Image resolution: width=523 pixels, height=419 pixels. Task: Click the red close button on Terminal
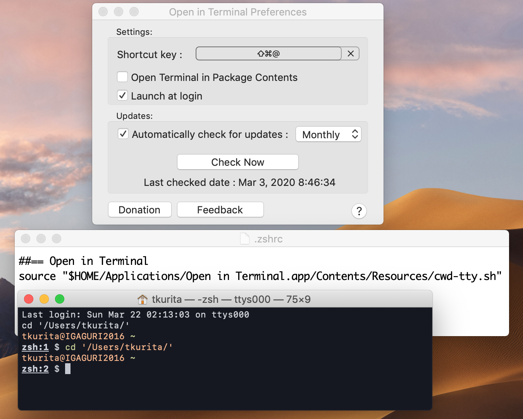point(29,299)
